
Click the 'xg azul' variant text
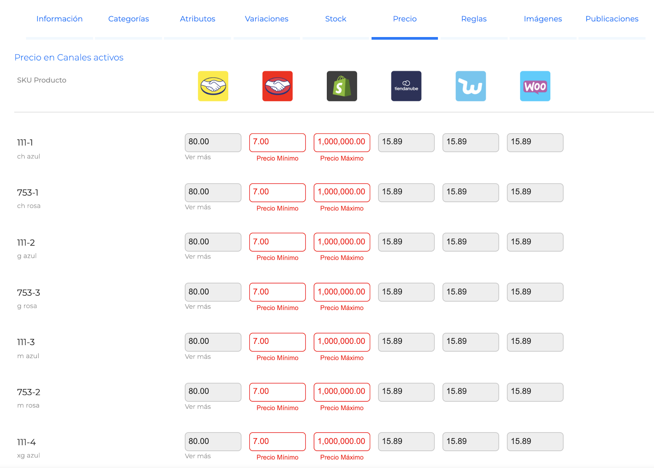[x=29, y=455]
